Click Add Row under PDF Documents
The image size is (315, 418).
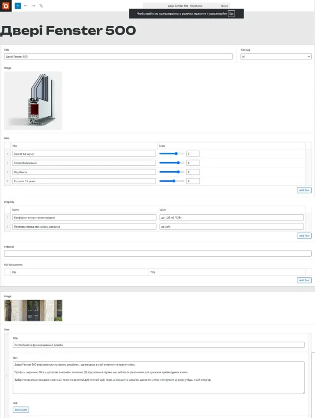pyautogui.click(x=304, y=280)
